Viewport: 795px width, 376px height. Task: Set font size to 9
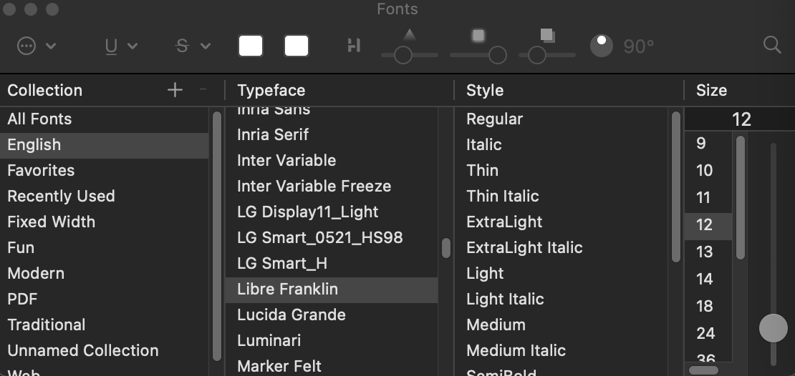[x=708, y=144]
